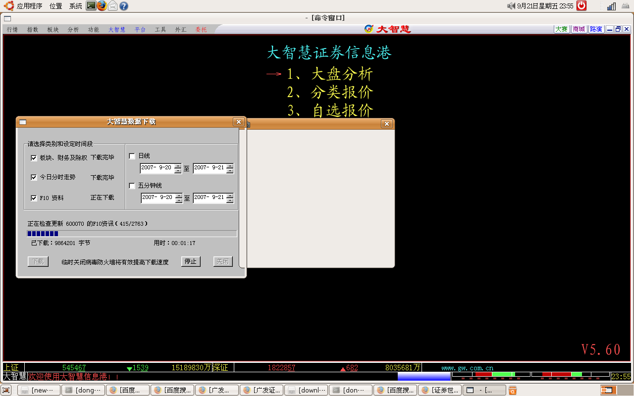Image resolution: width=634 pixels, height=396 pixels.
Task: Open the www.gw.com.cn link in status bar
Action: pos(467,368)
